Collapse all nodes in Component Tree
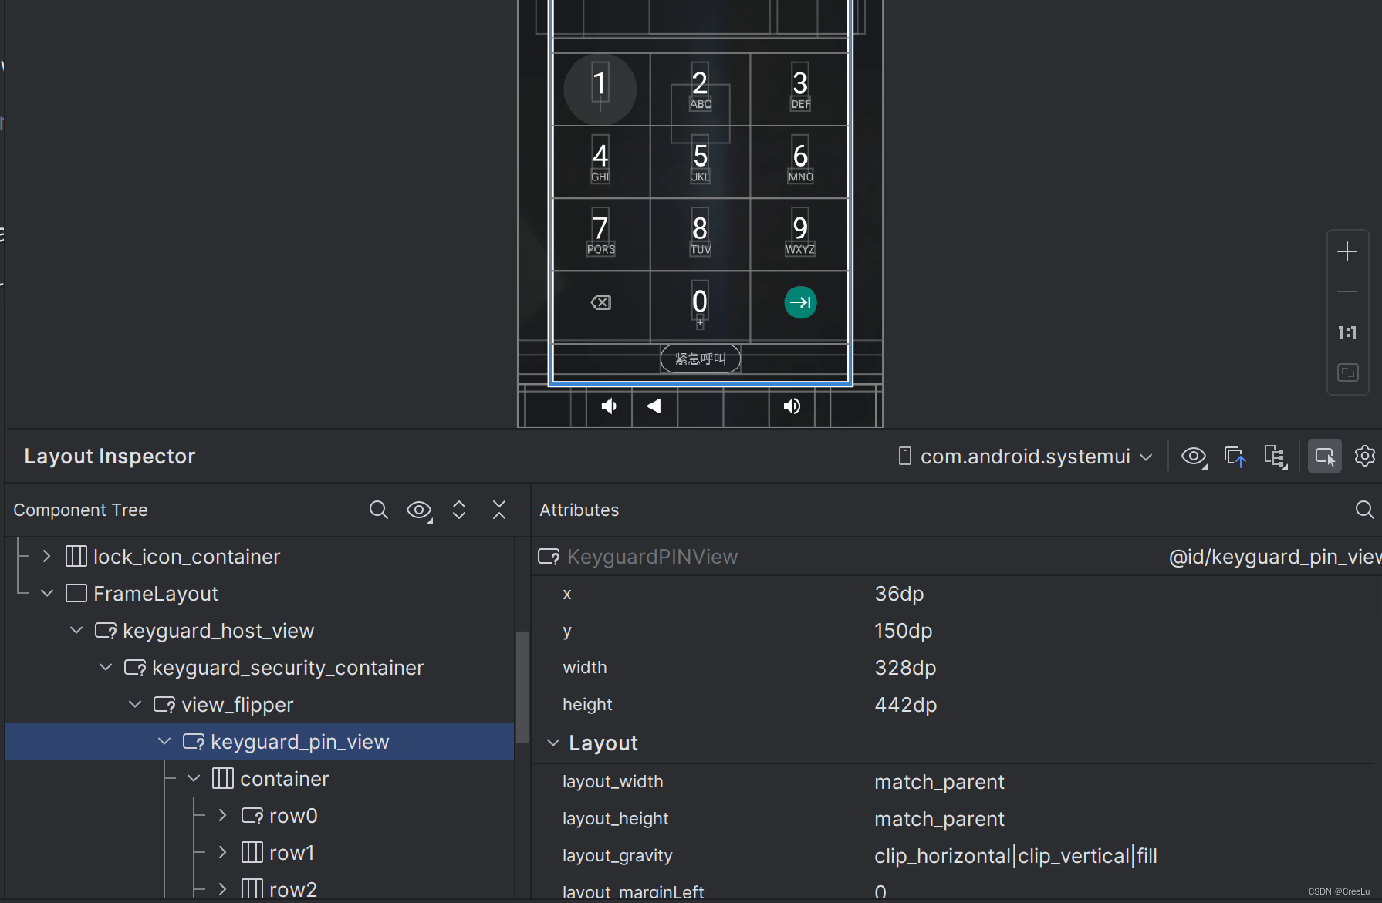This screenshot has width=1382, height=903. click(x=499, y=510)
